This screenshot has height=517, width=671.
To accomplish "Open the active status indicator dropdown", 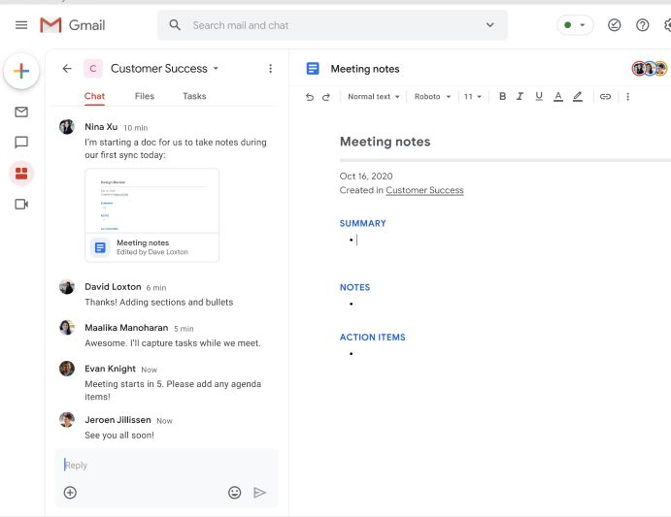I will 575,25.
